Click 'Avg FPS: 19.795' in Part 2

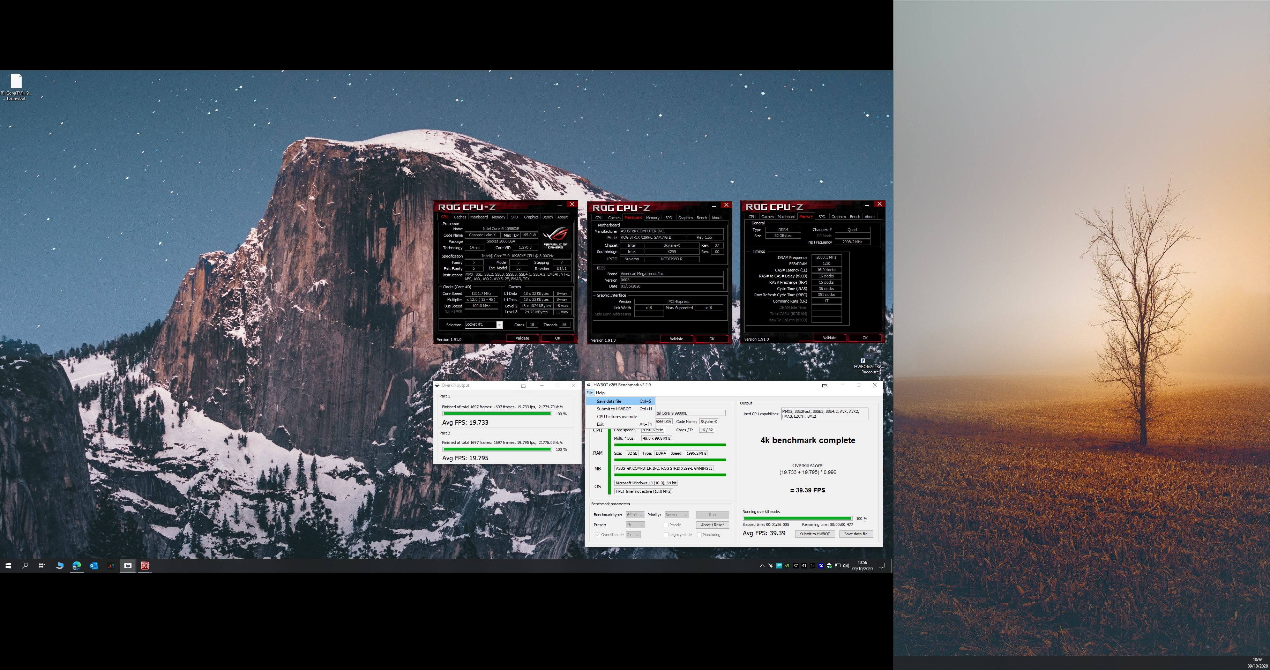click(x=465, y=458)
